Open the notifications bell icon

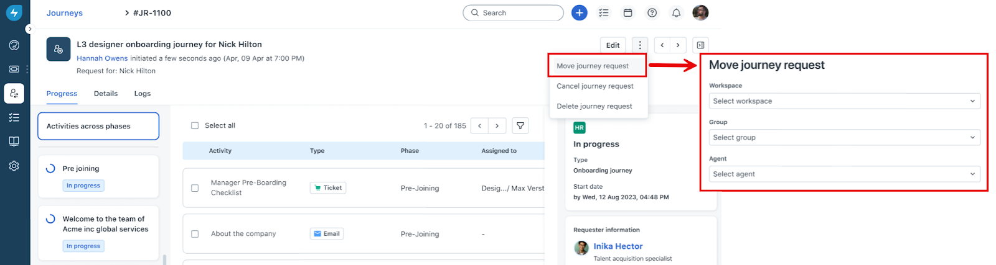click(676, 12)
